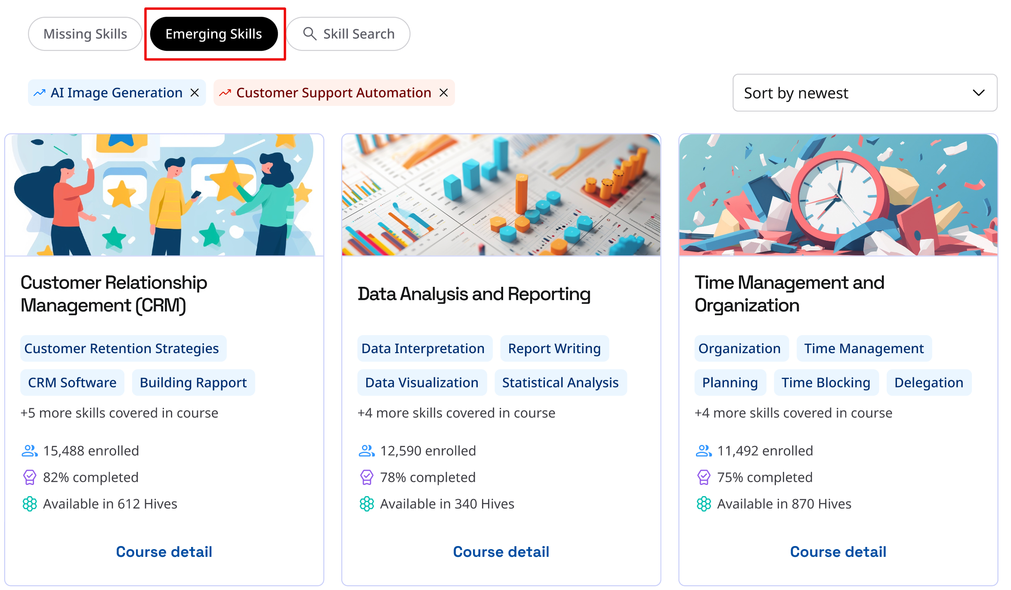
Task: Click the trend icon on AI Image Generation chip
Action: pyautogui.click(x=40, y=93)
